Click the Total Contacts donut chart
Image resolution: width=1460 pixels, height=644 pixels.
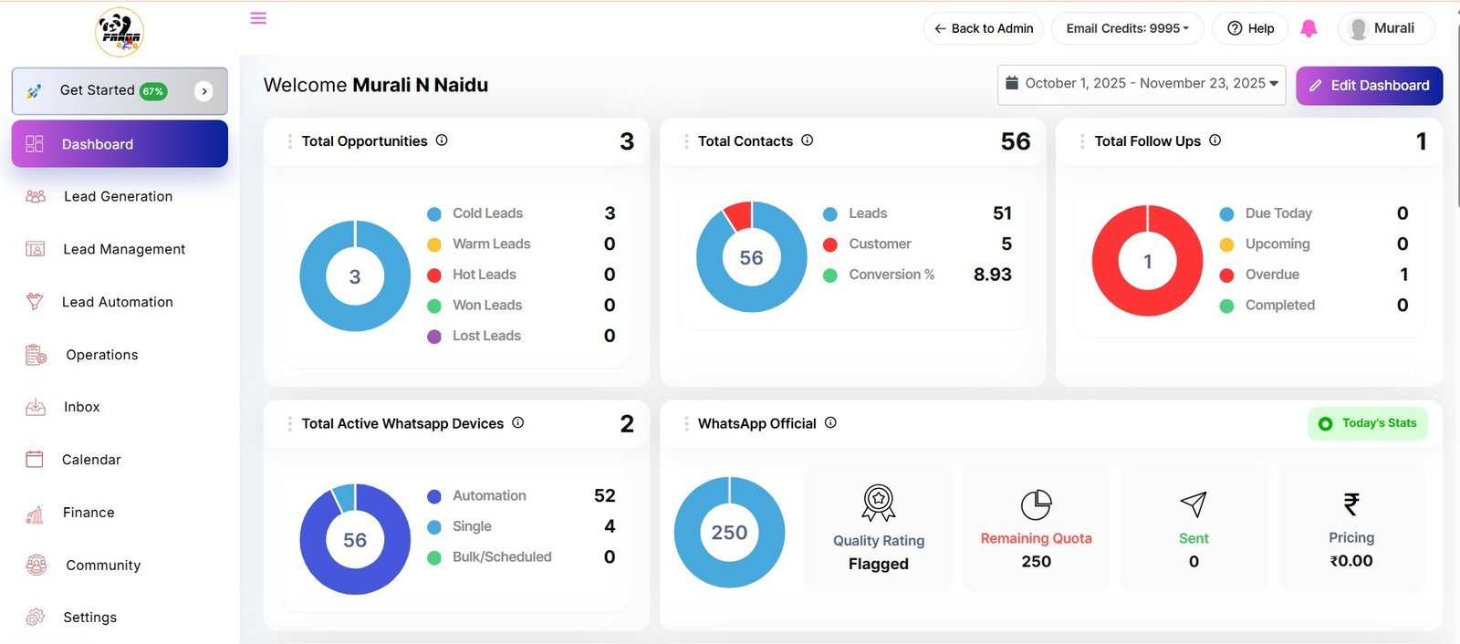tap(751, 257)
